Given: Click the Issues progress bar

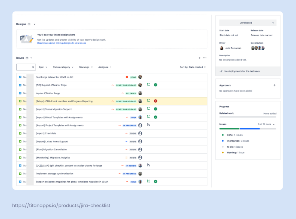Looking at the screenshot, I should [x=248, y=129].
